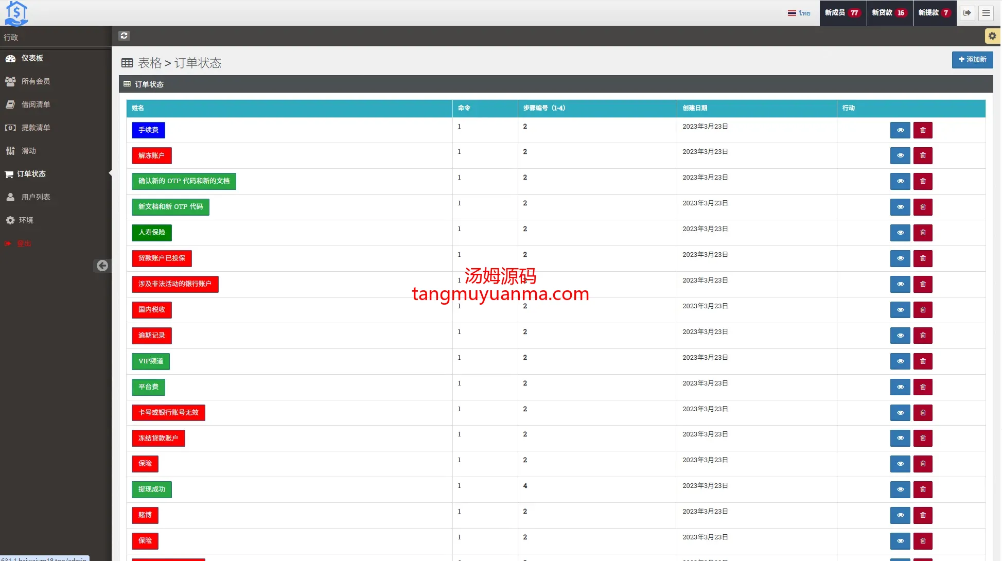
Task: Click the blue 手续费 status label
Action: (148, 130)
